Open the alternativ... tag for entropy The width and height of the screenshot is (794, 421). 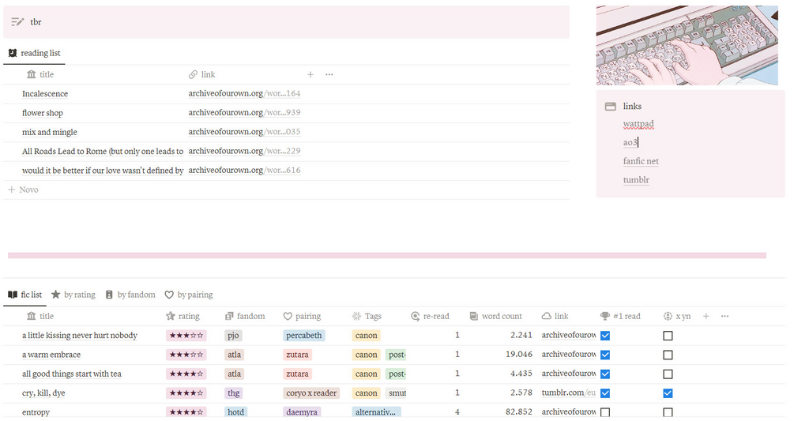(x=376, y=412)
